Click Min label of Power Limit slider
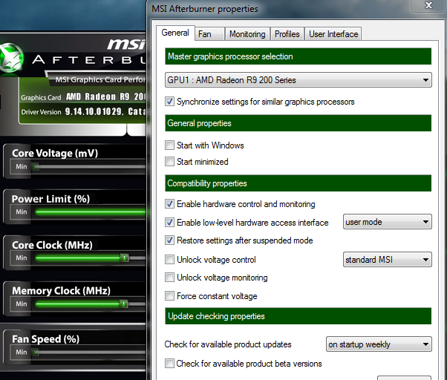This screenshot has width=447, height=380. pyautogui.click(x=22, y=212)
